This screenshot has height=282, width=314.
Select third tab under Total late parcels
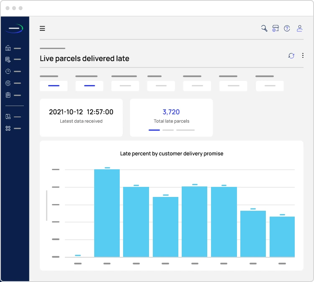coord(185,130)
